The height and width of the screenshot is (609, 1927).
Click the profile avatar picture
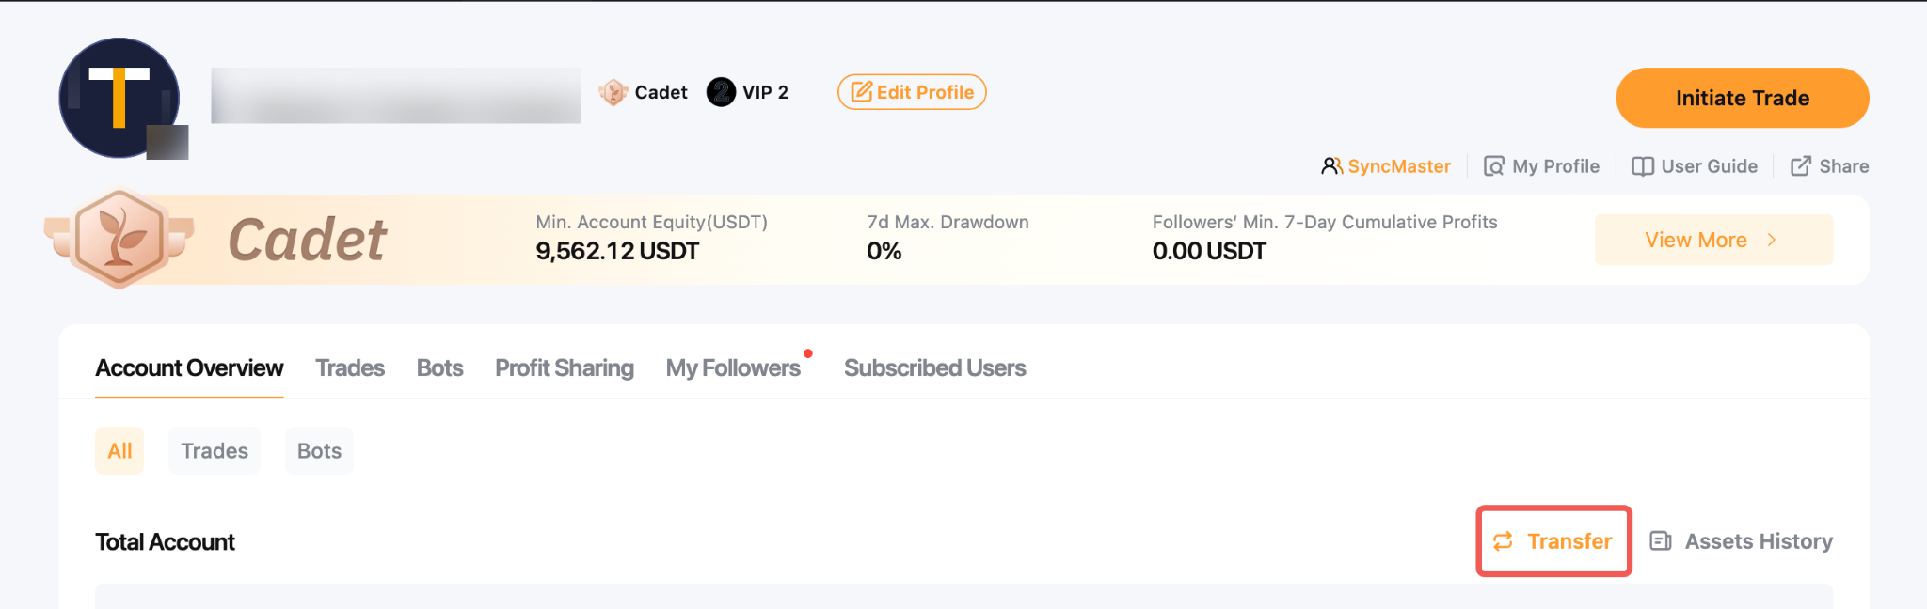pyautogui.click(x=119, y=98)
